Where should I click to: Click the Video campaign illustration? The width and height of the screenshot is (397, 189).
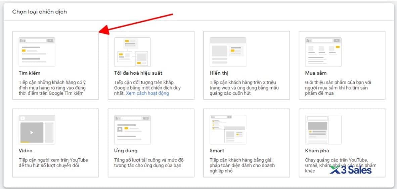(37, 130)
